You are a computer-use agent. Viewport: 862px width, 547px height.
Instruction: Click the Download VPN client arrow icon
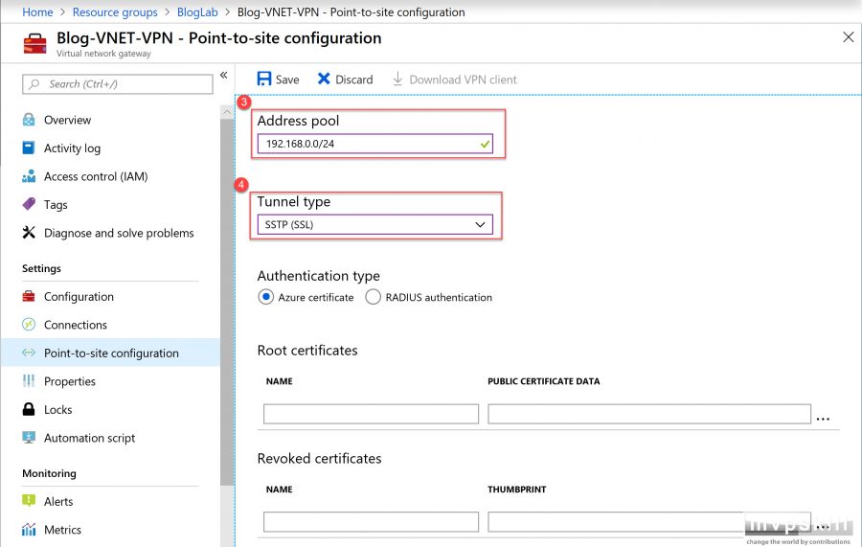coord(397,79)
